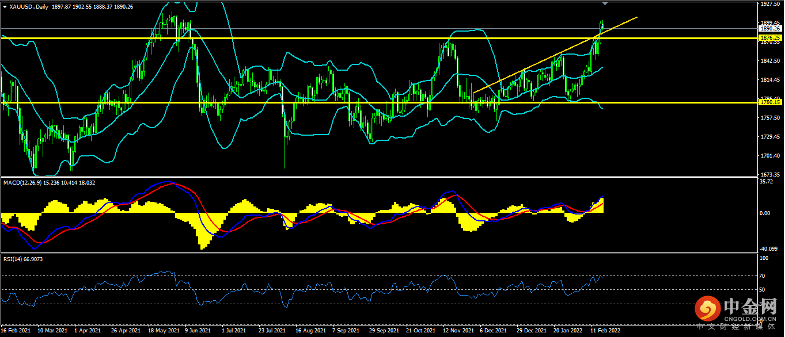785x337 pixels.
Task: Click the 29 Sep 2021 date label
Action: tap(383, 331)
